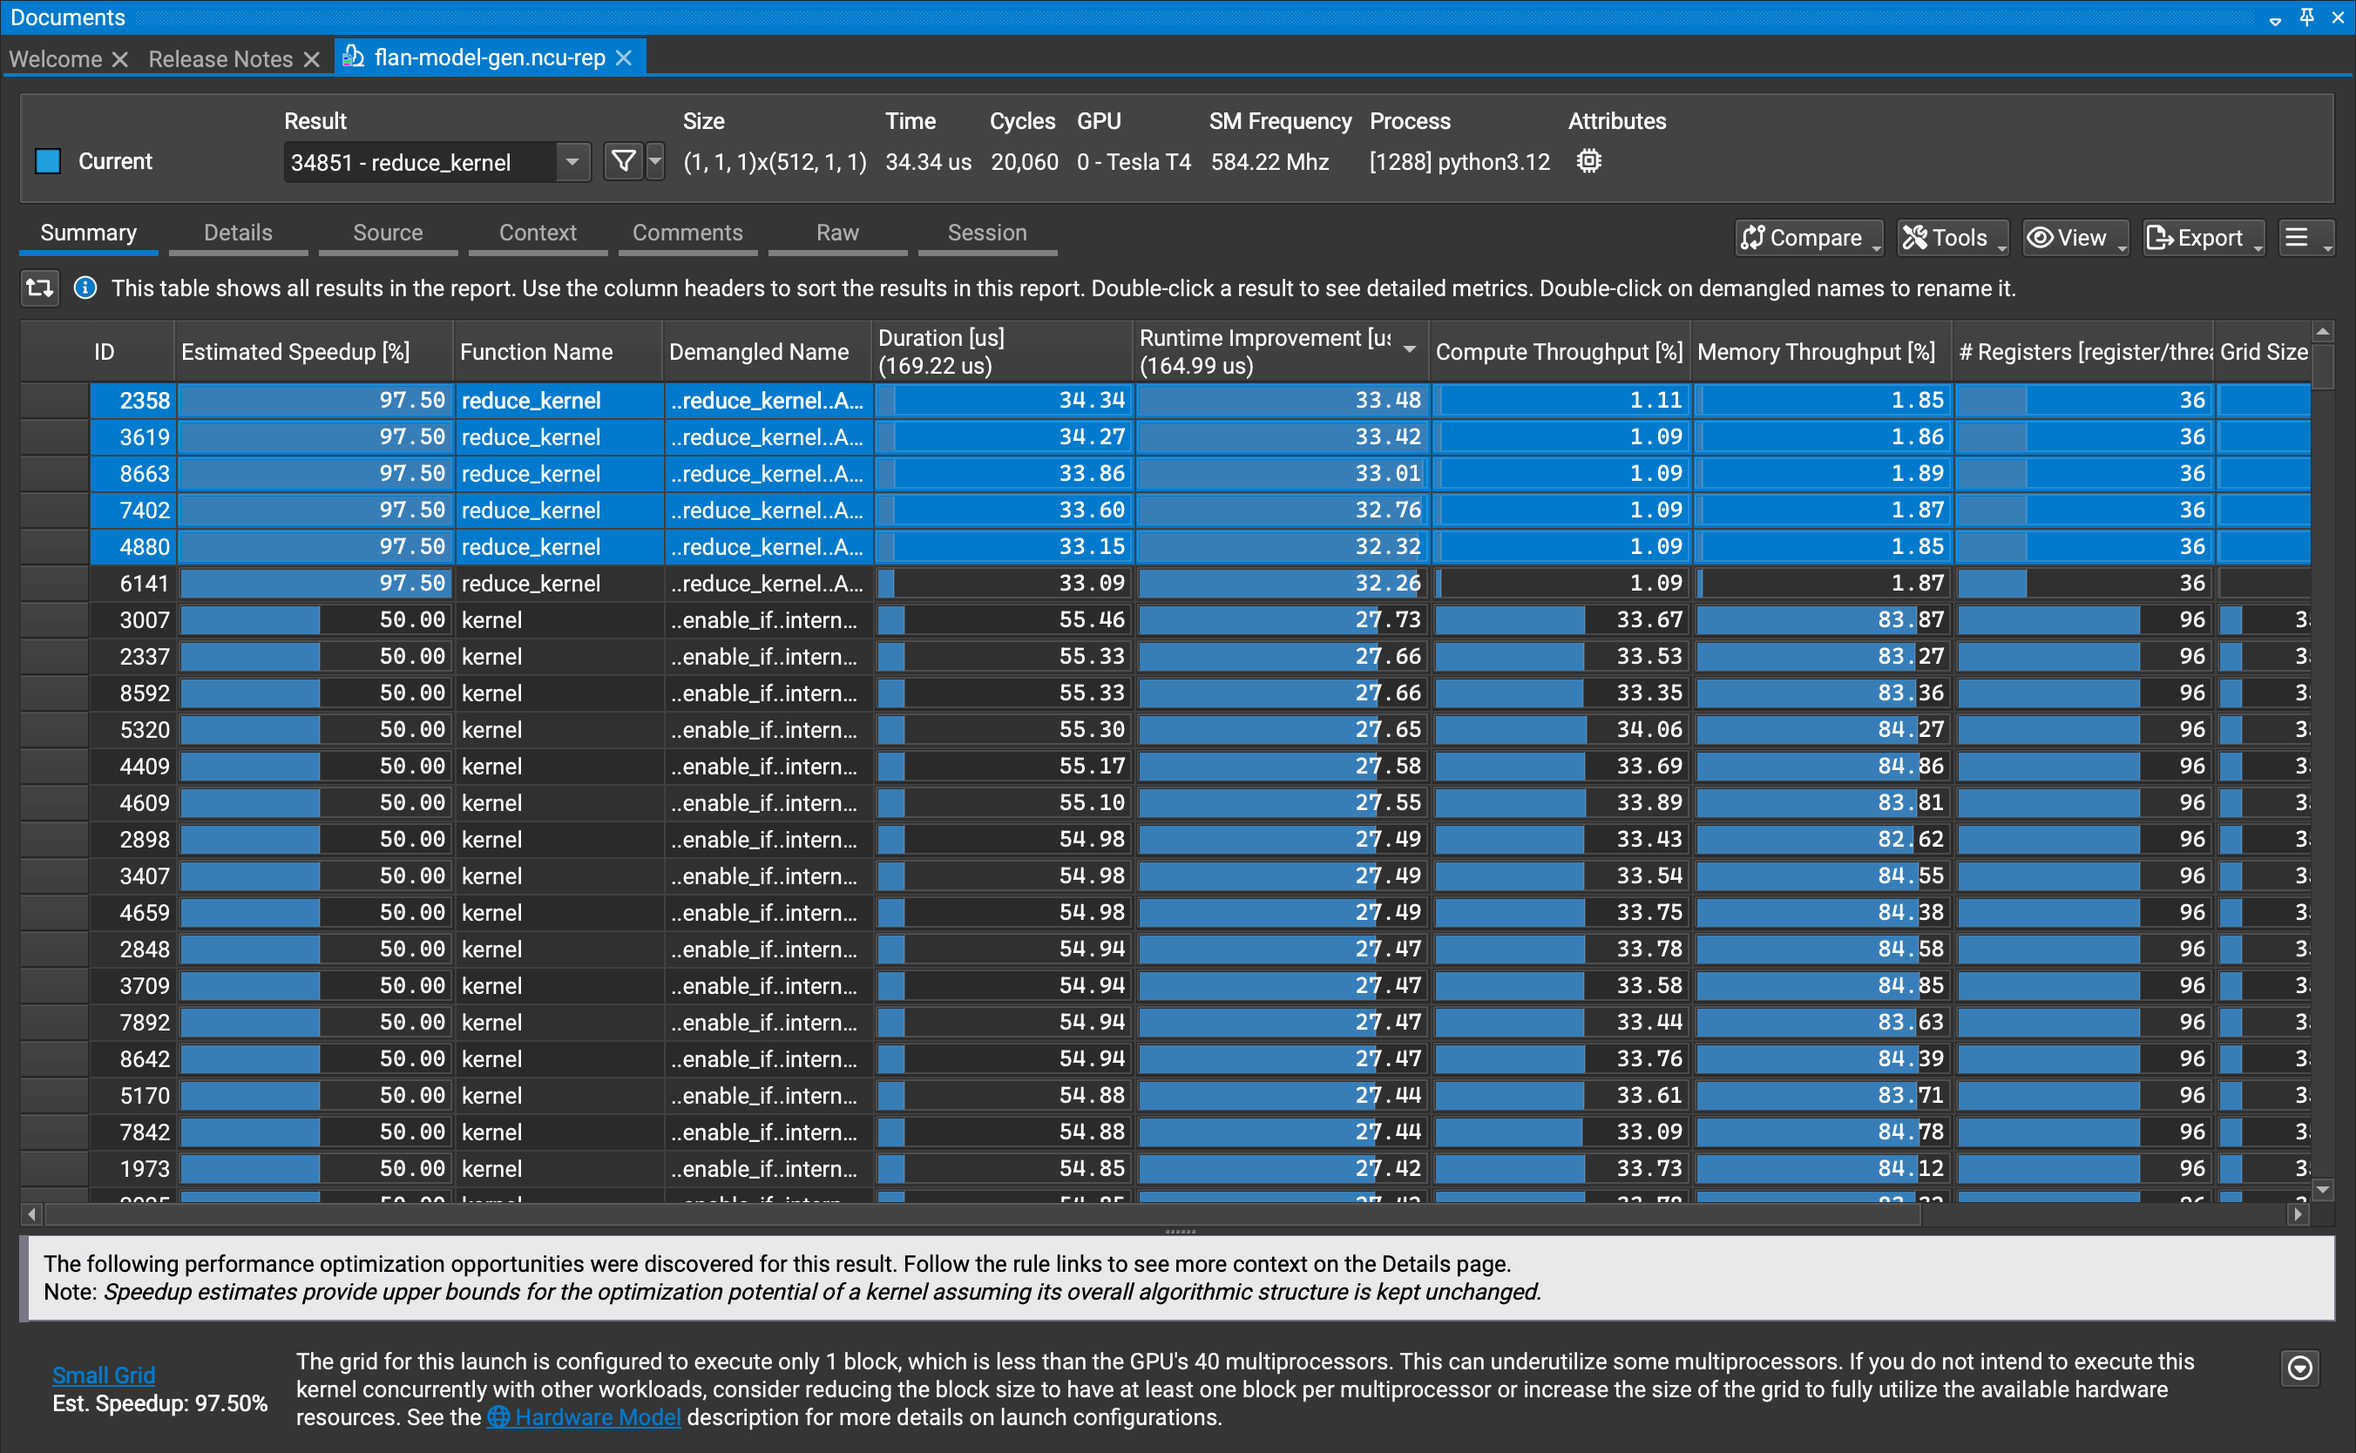Close the Welcome tab
The height and width of the screenshot is (1453, 2356).
tap(120, 59)
